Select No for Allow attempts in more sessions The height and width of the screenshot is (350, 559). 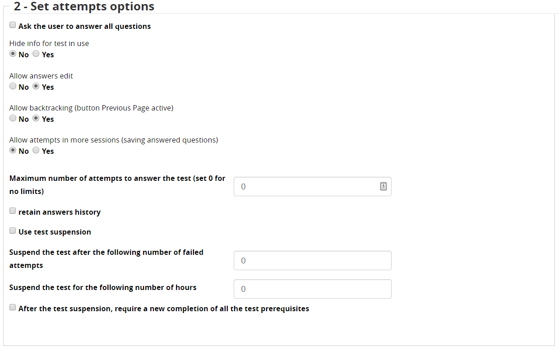coord(13,150)
